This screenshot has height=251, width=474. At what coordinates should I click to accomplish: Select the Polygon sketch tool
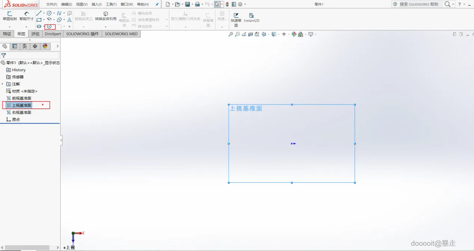point(49,26)
